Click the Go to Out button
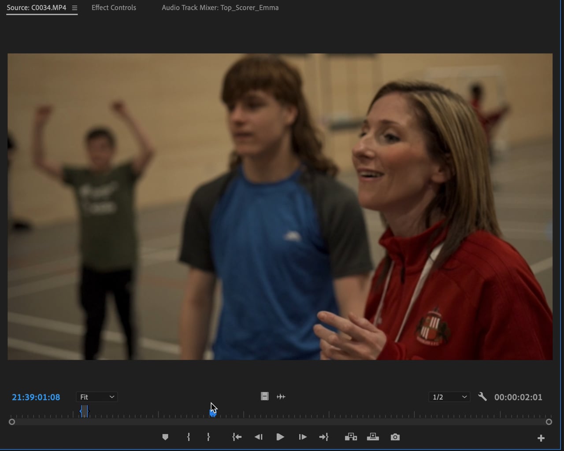The width and height of the screenshot is (564, 451). tap(324, 437)
